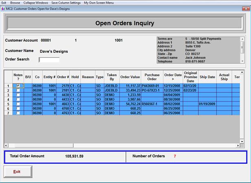Check Notes checkbox for order 4433
Image resolution: width=251 pixels, height=183 pixels.
coord(18,99)
